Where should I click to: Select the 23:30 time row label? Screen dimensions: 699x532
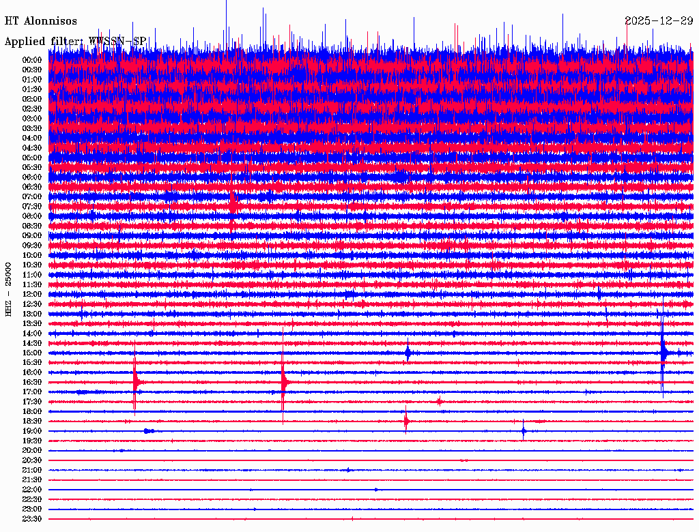(32, 519)
